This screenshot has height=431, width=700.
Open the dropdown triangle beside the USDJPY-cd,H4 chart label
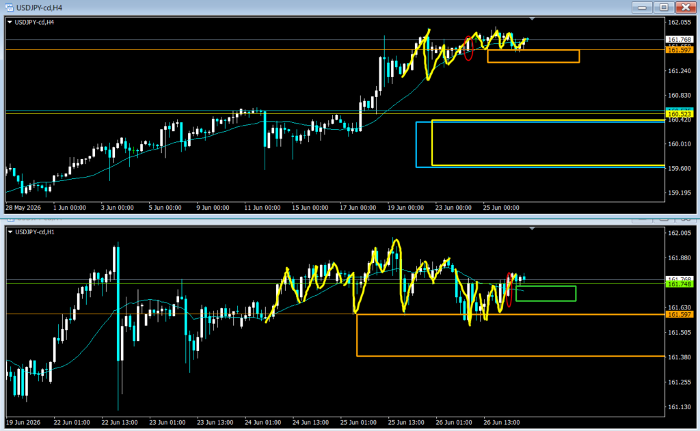click(x=10, y=23)
